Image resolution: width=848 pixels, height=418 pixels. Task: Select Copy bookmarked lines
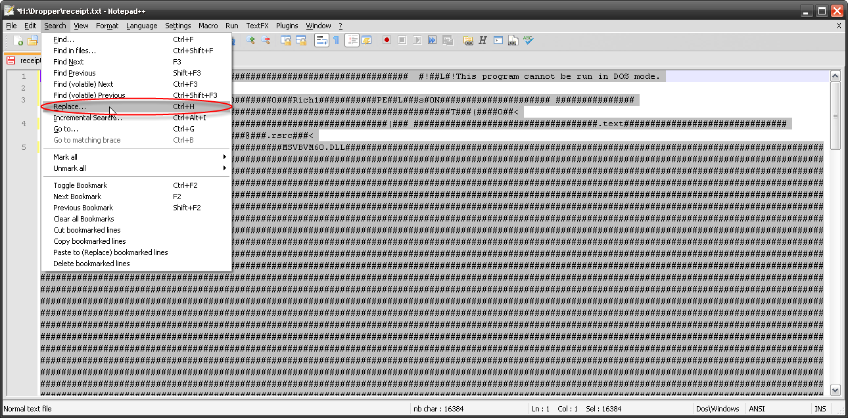coord(136,241)
